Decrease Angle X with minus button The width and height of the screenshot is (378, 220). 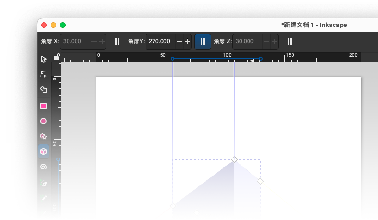coord(94,42)
